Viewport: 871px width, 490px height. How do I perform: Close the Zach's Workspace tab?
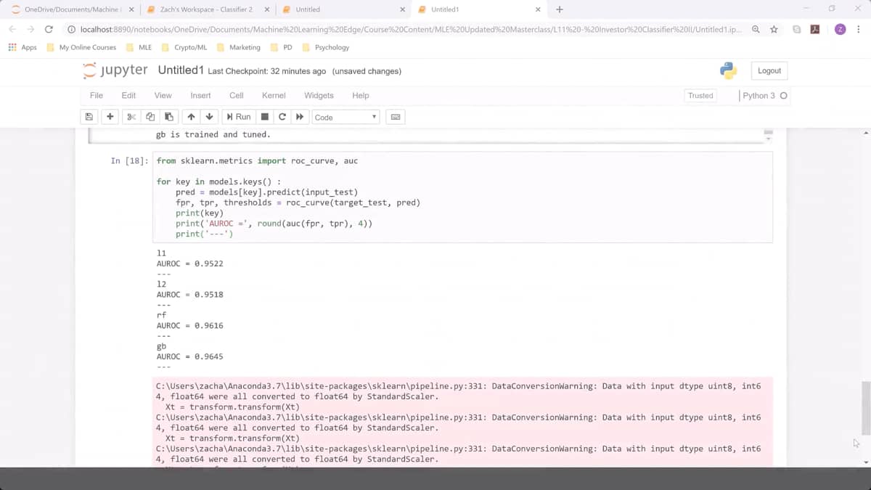266,9
